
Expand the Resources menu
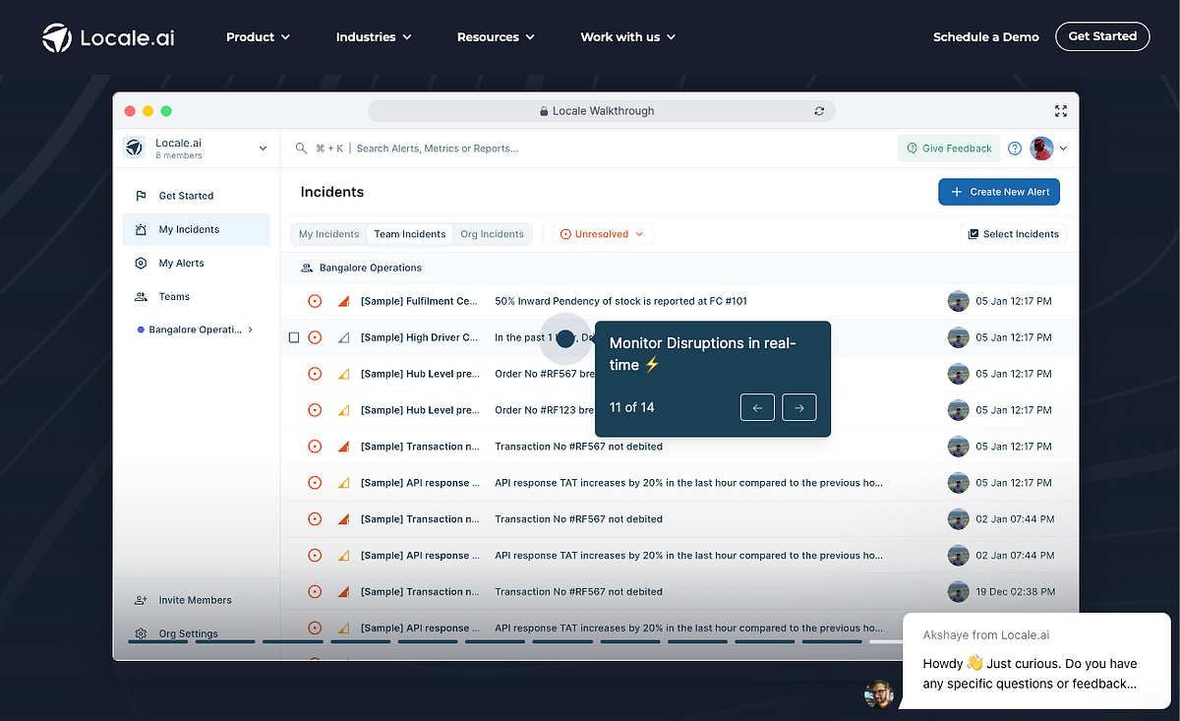point(496,37)
